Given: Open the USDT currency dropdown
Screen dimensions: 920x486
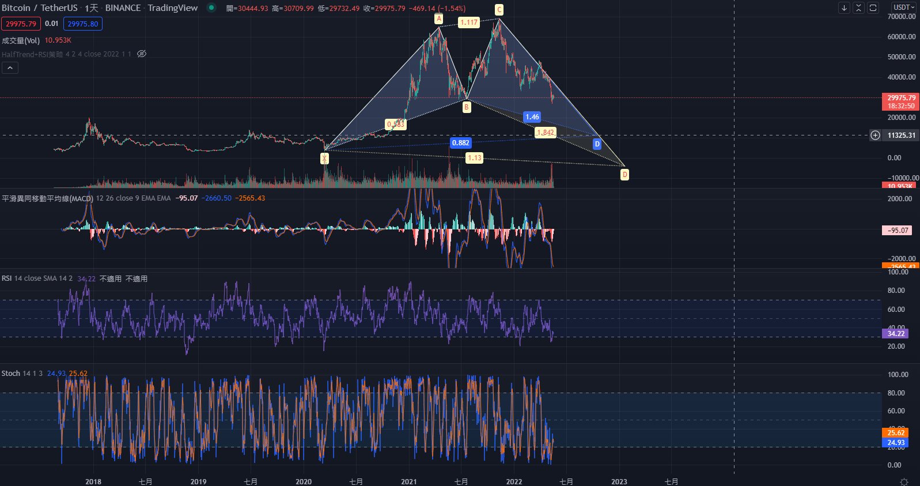Looking at the screenshot, I should [x=903, y=7].
